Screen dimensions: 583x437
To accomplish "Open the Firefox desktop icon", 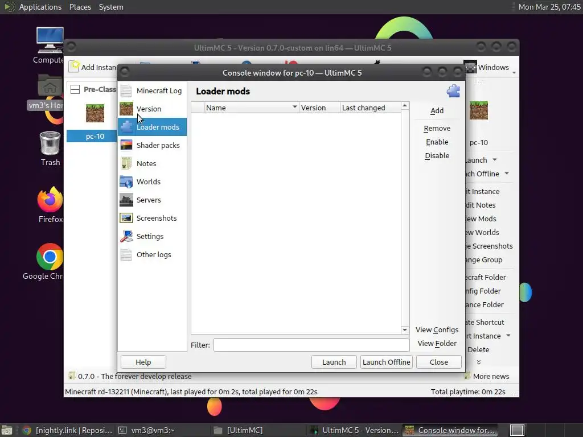I will pos(50,205).
